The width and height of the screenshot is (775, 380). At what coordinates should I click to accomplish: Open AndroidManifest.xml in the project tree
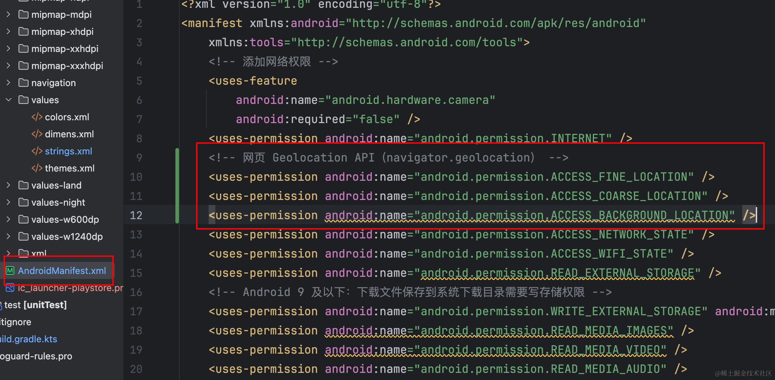tap(62, 271)
